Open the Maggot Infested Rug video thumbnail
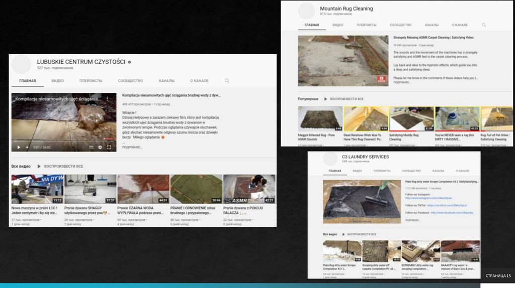515x288 pixels. (320, 119)
